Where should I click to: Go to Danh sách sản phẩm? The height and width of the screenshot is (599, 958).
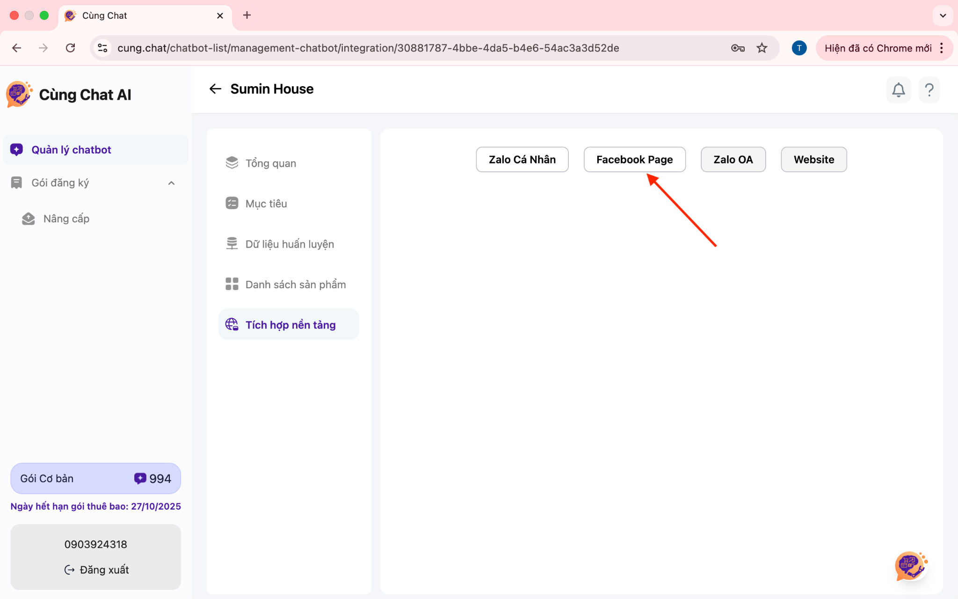pyautogui.click(x=295, y=285)
